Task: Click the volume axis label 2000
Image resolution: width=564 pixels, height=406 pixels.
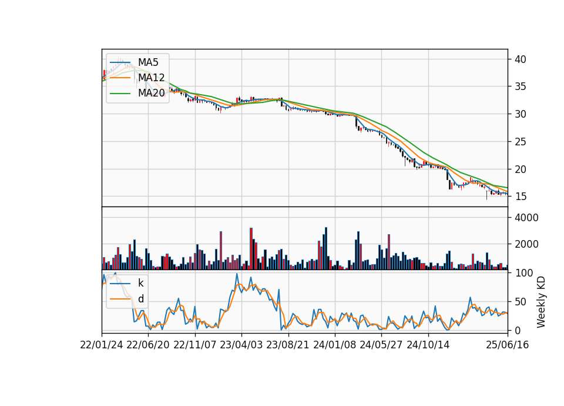Action: tap(526, 244)
